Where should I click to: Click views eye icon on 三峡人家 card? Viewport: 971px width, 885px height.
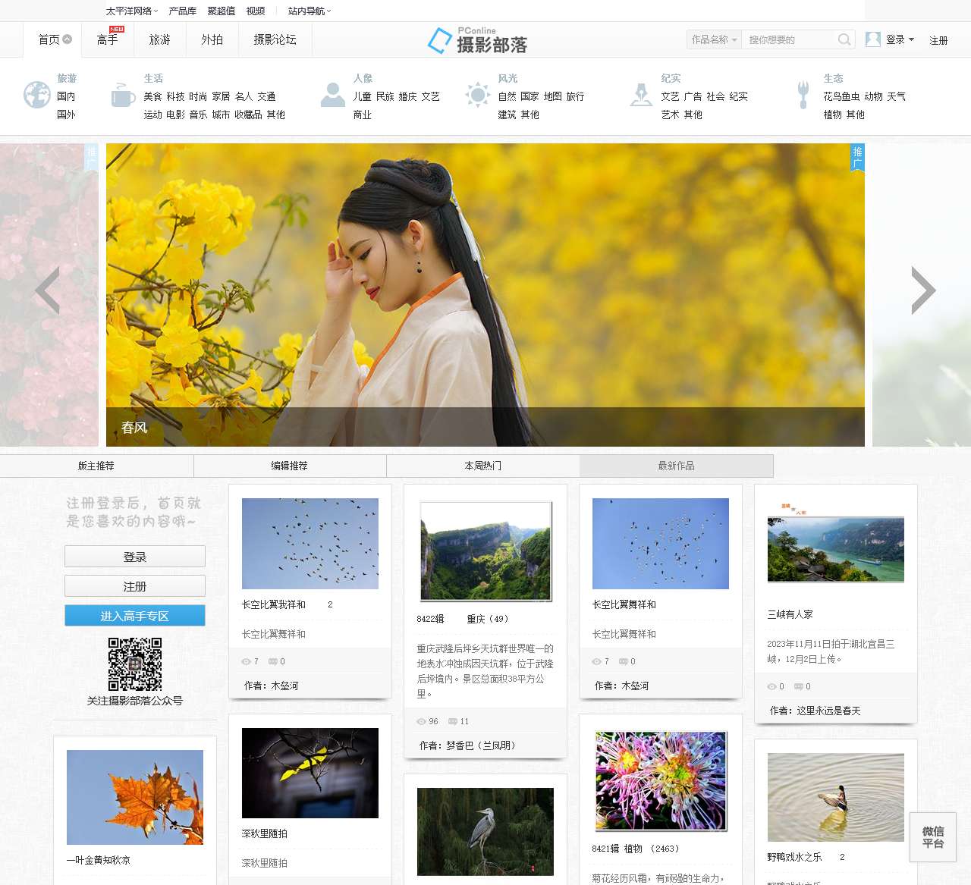pos(771,686)
